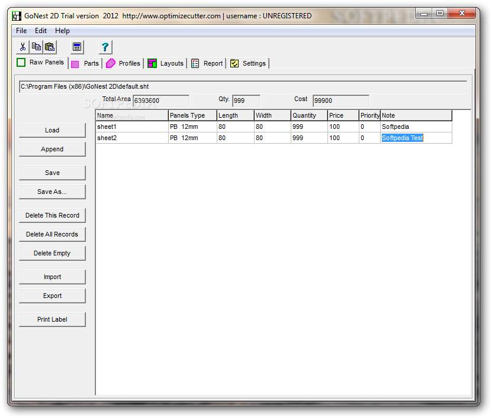Click Delete This Record button
This screenshot has width=492, height=418.
(x=52, y=216)
